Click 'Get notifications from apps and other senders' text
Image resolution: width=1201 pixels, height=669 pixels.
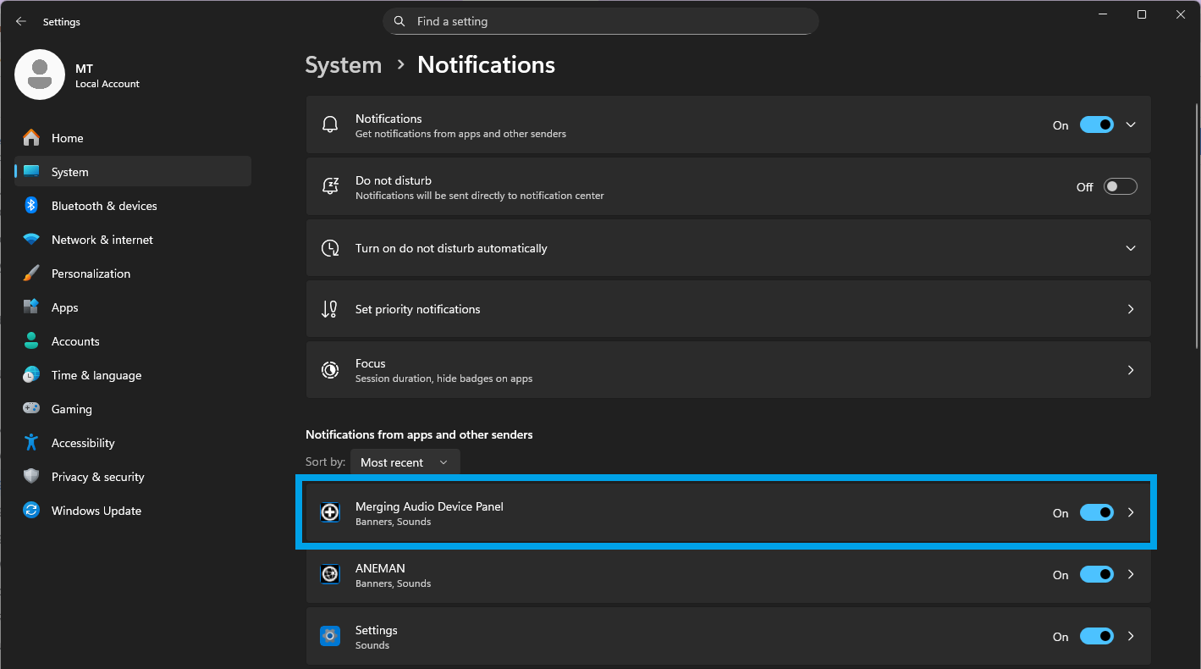(x=460, y=134)
